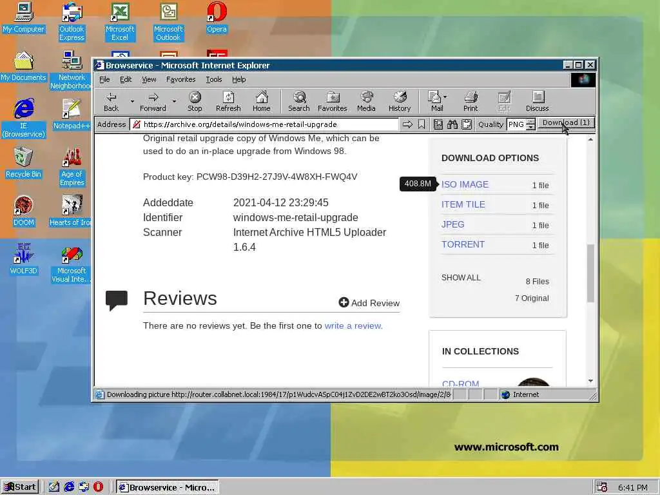Screen dimensions: 660x495
Task: Select the Microsoft Excel desktop icon
Action: coord(120,22)
